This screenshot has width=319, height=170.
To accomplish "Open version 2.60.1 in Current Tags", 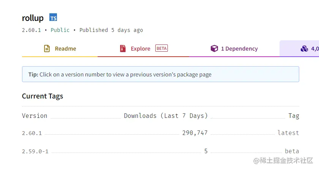I will click(x=32, y=133).
